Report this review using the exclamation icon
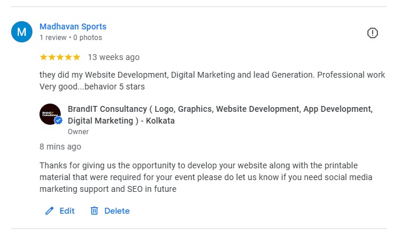398x236 pixels. click(373, 33)
